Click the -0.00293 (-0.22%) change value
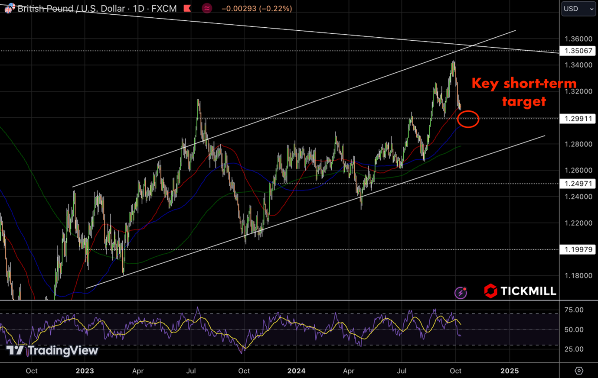Screen dimensions: 598x378 pyautogui.click(x=257, y=8)
